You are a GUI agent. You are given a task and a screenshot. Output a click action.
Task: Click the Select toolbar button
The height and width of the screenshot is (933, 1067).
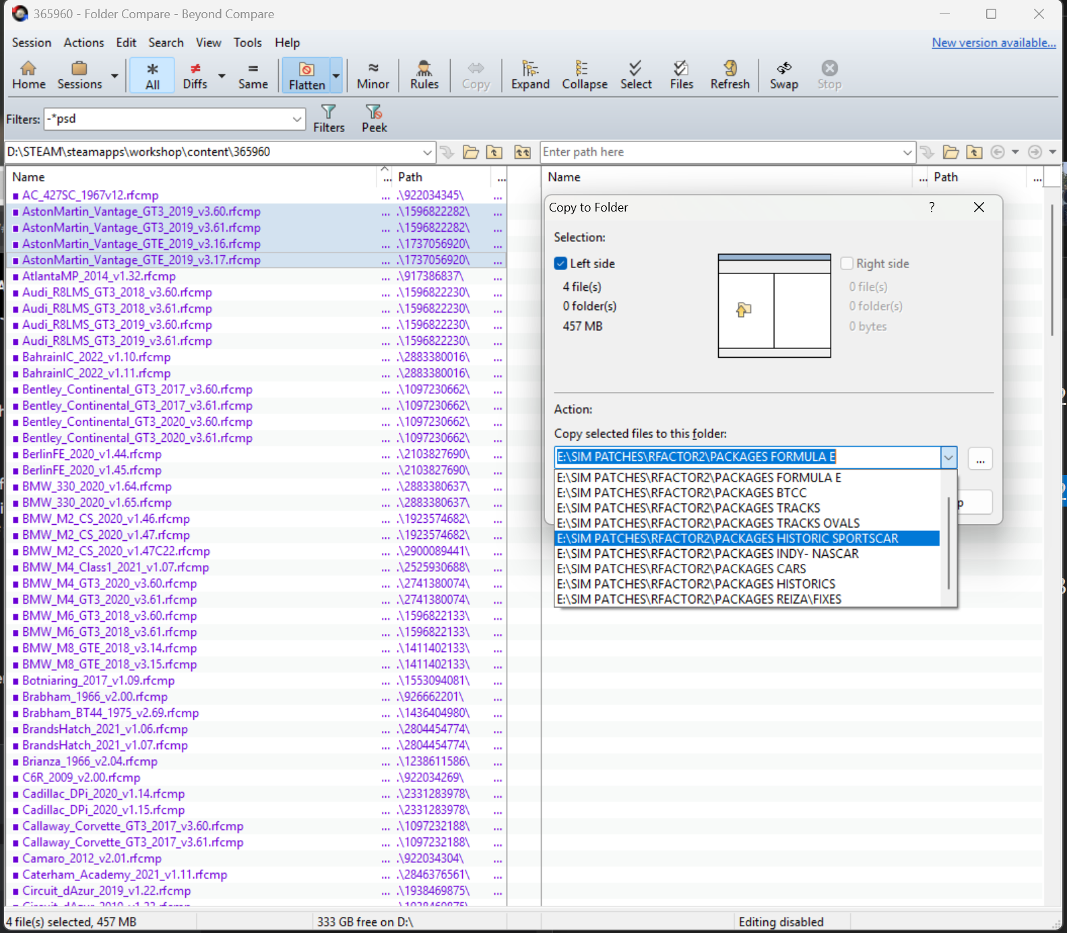click(636, 75)
